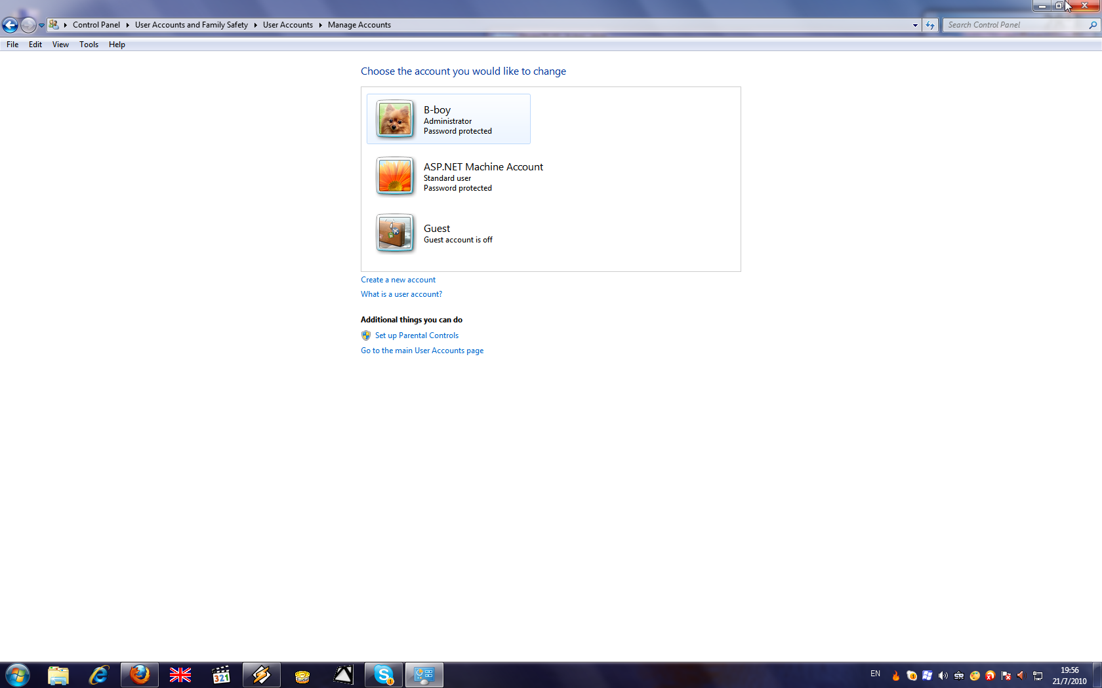Open the Tools menu
This screenshot has height=688, width=1102.
click(89, 45)
